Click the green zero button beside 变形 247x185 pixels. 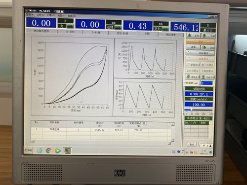click(165, 29)
